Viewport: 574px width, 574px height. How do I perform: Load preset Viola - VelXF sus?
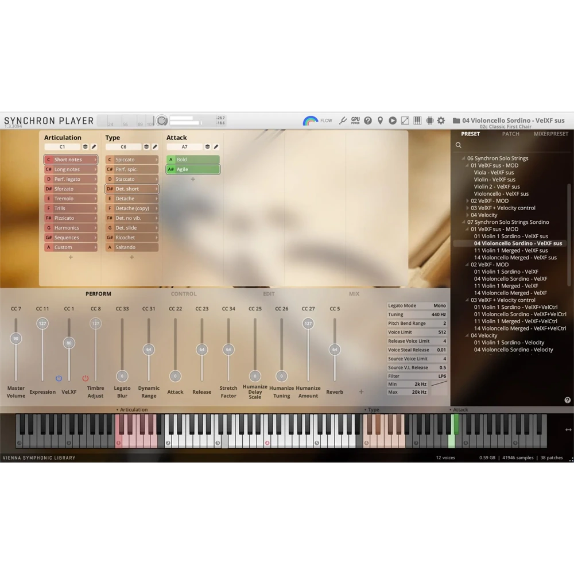[494, 173]
